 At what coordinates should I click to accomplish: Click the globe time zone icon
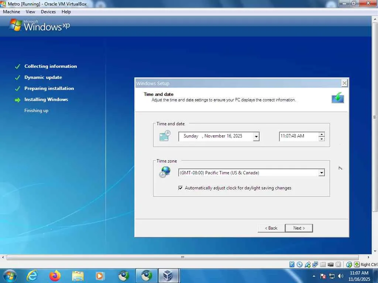165,172
